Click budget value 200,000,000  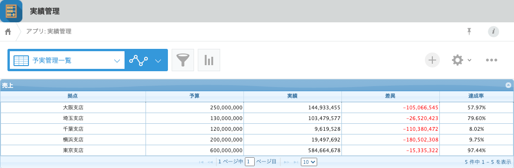pos(226,140)
